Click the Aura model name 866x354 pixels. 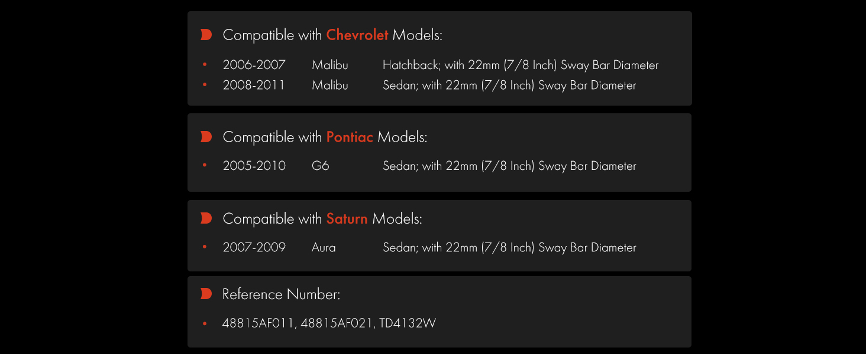(324, 247)
